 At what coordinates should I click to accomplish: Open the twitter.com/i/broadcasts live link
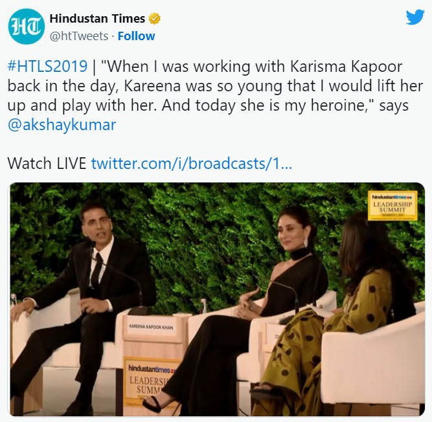click(192, 164)
